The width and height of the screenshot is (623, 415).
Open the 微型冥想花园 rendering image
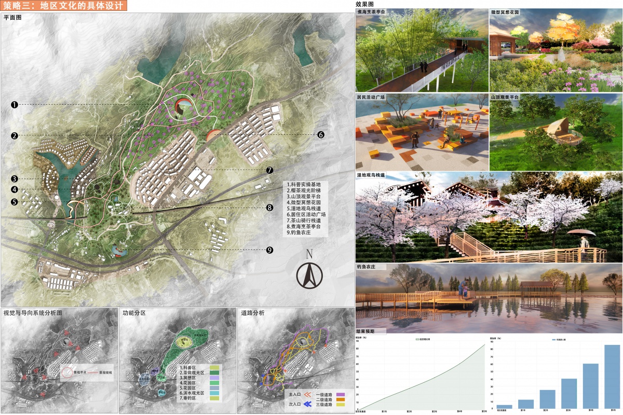point(556,50)
